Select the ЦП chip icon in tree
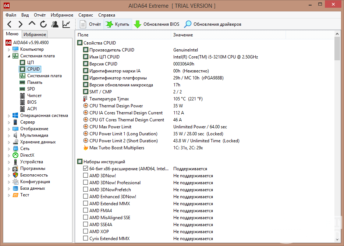 (x=22, y=63)
